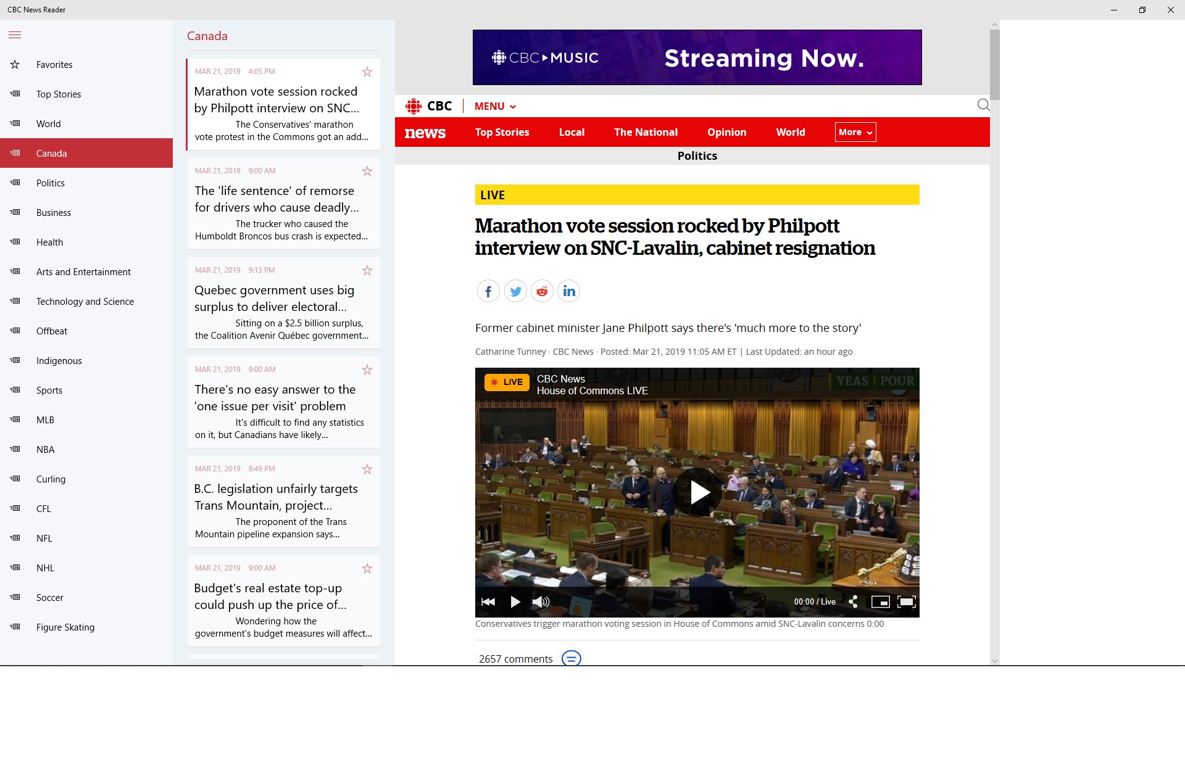The image size is (1185, 765).
Task: Open the comments bubble icon
Action: pos(571,658)
